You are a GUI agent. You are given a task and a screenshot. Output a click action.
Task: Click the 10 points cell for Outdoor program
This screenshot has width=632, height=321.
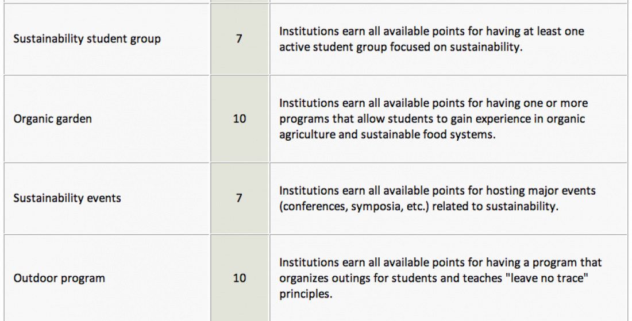[240, 278]
